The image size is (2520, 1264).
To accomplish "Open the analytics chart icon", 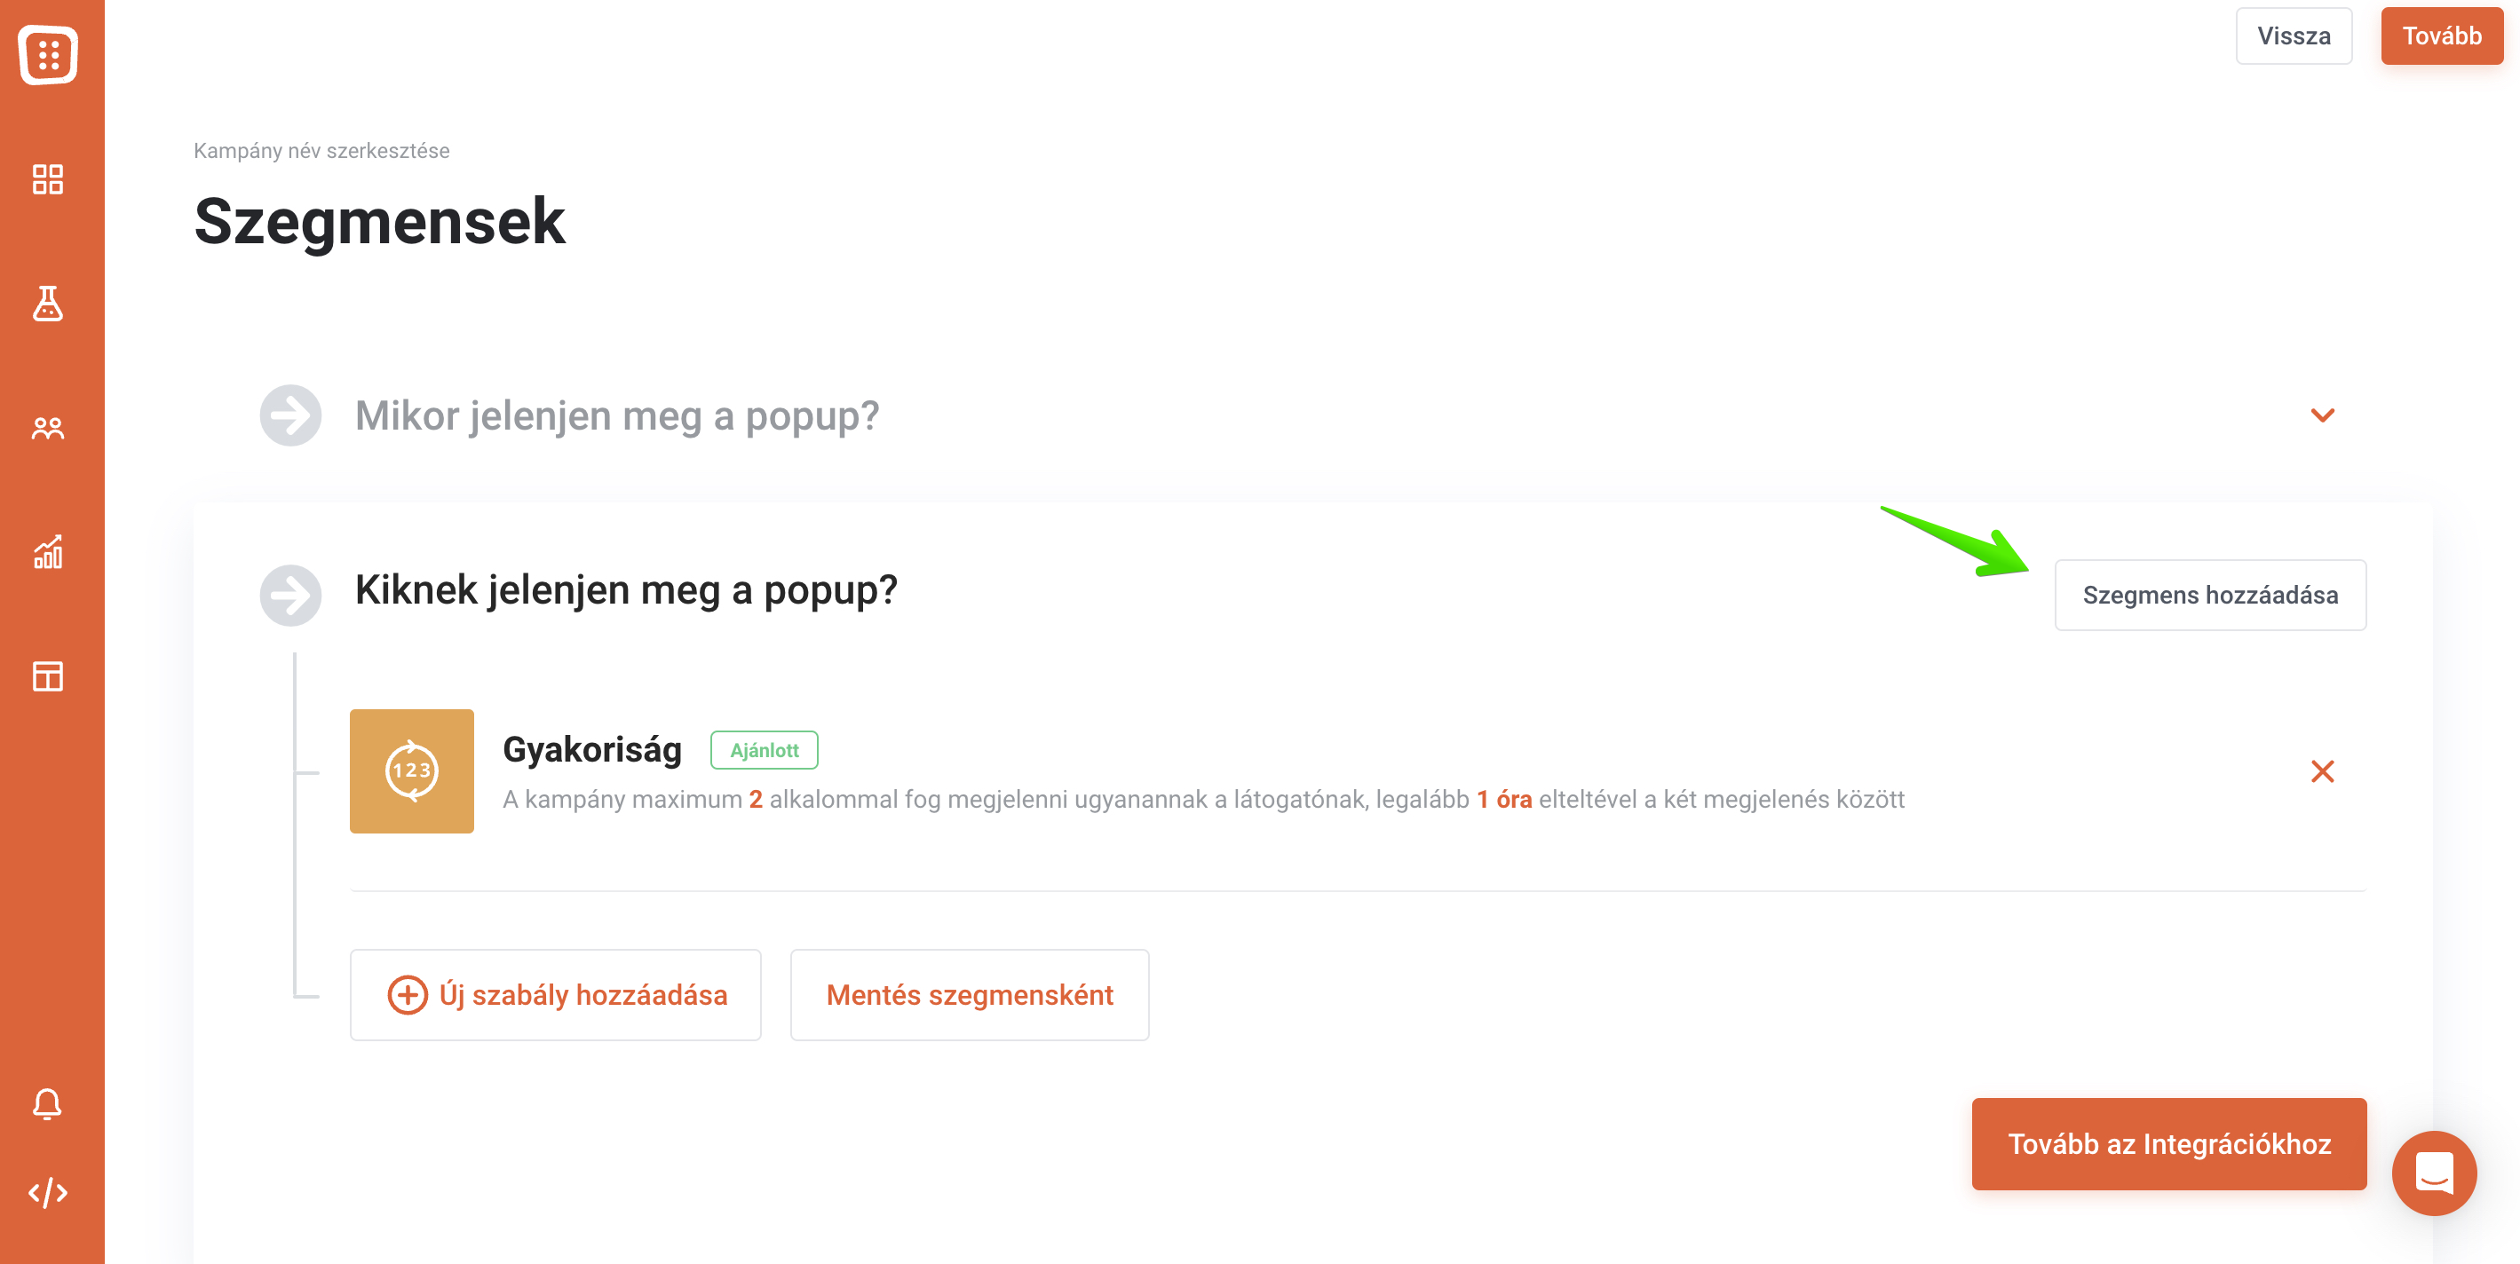I will (x=48, y=552).
